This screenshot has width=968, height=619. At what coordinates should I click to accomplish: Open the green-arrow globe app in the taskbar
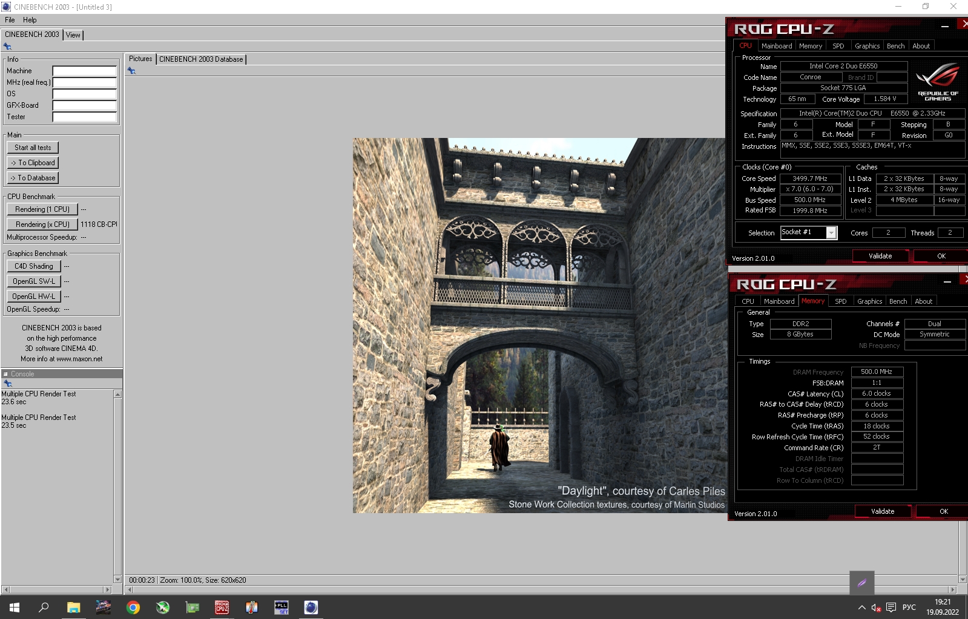tap(163, 608)
